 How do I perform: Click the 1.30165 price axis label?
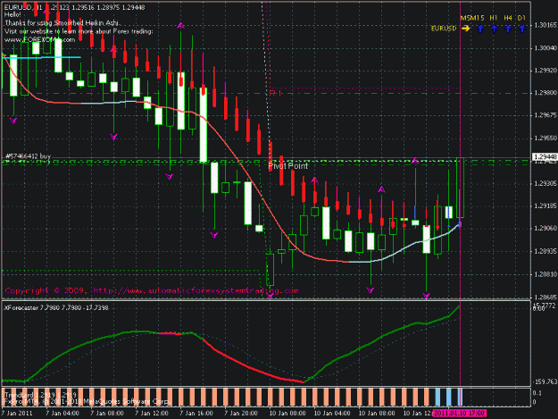(x=545, y=25)
